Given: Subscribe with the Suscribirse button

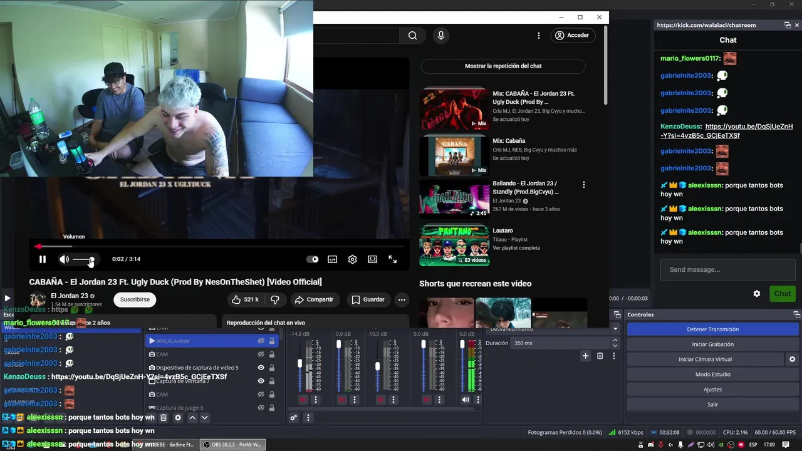Looking at the screenshot, I should tap(135, 299).
